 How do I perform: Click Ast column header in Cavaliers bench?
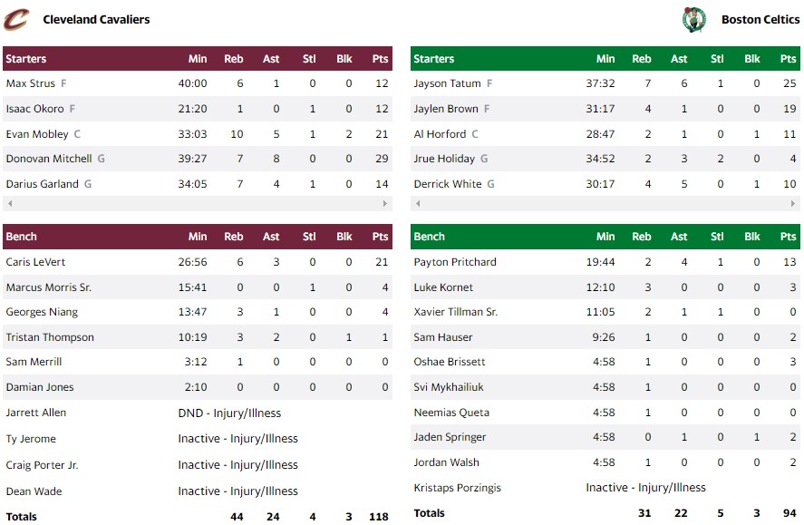click(x=271, y=237)
